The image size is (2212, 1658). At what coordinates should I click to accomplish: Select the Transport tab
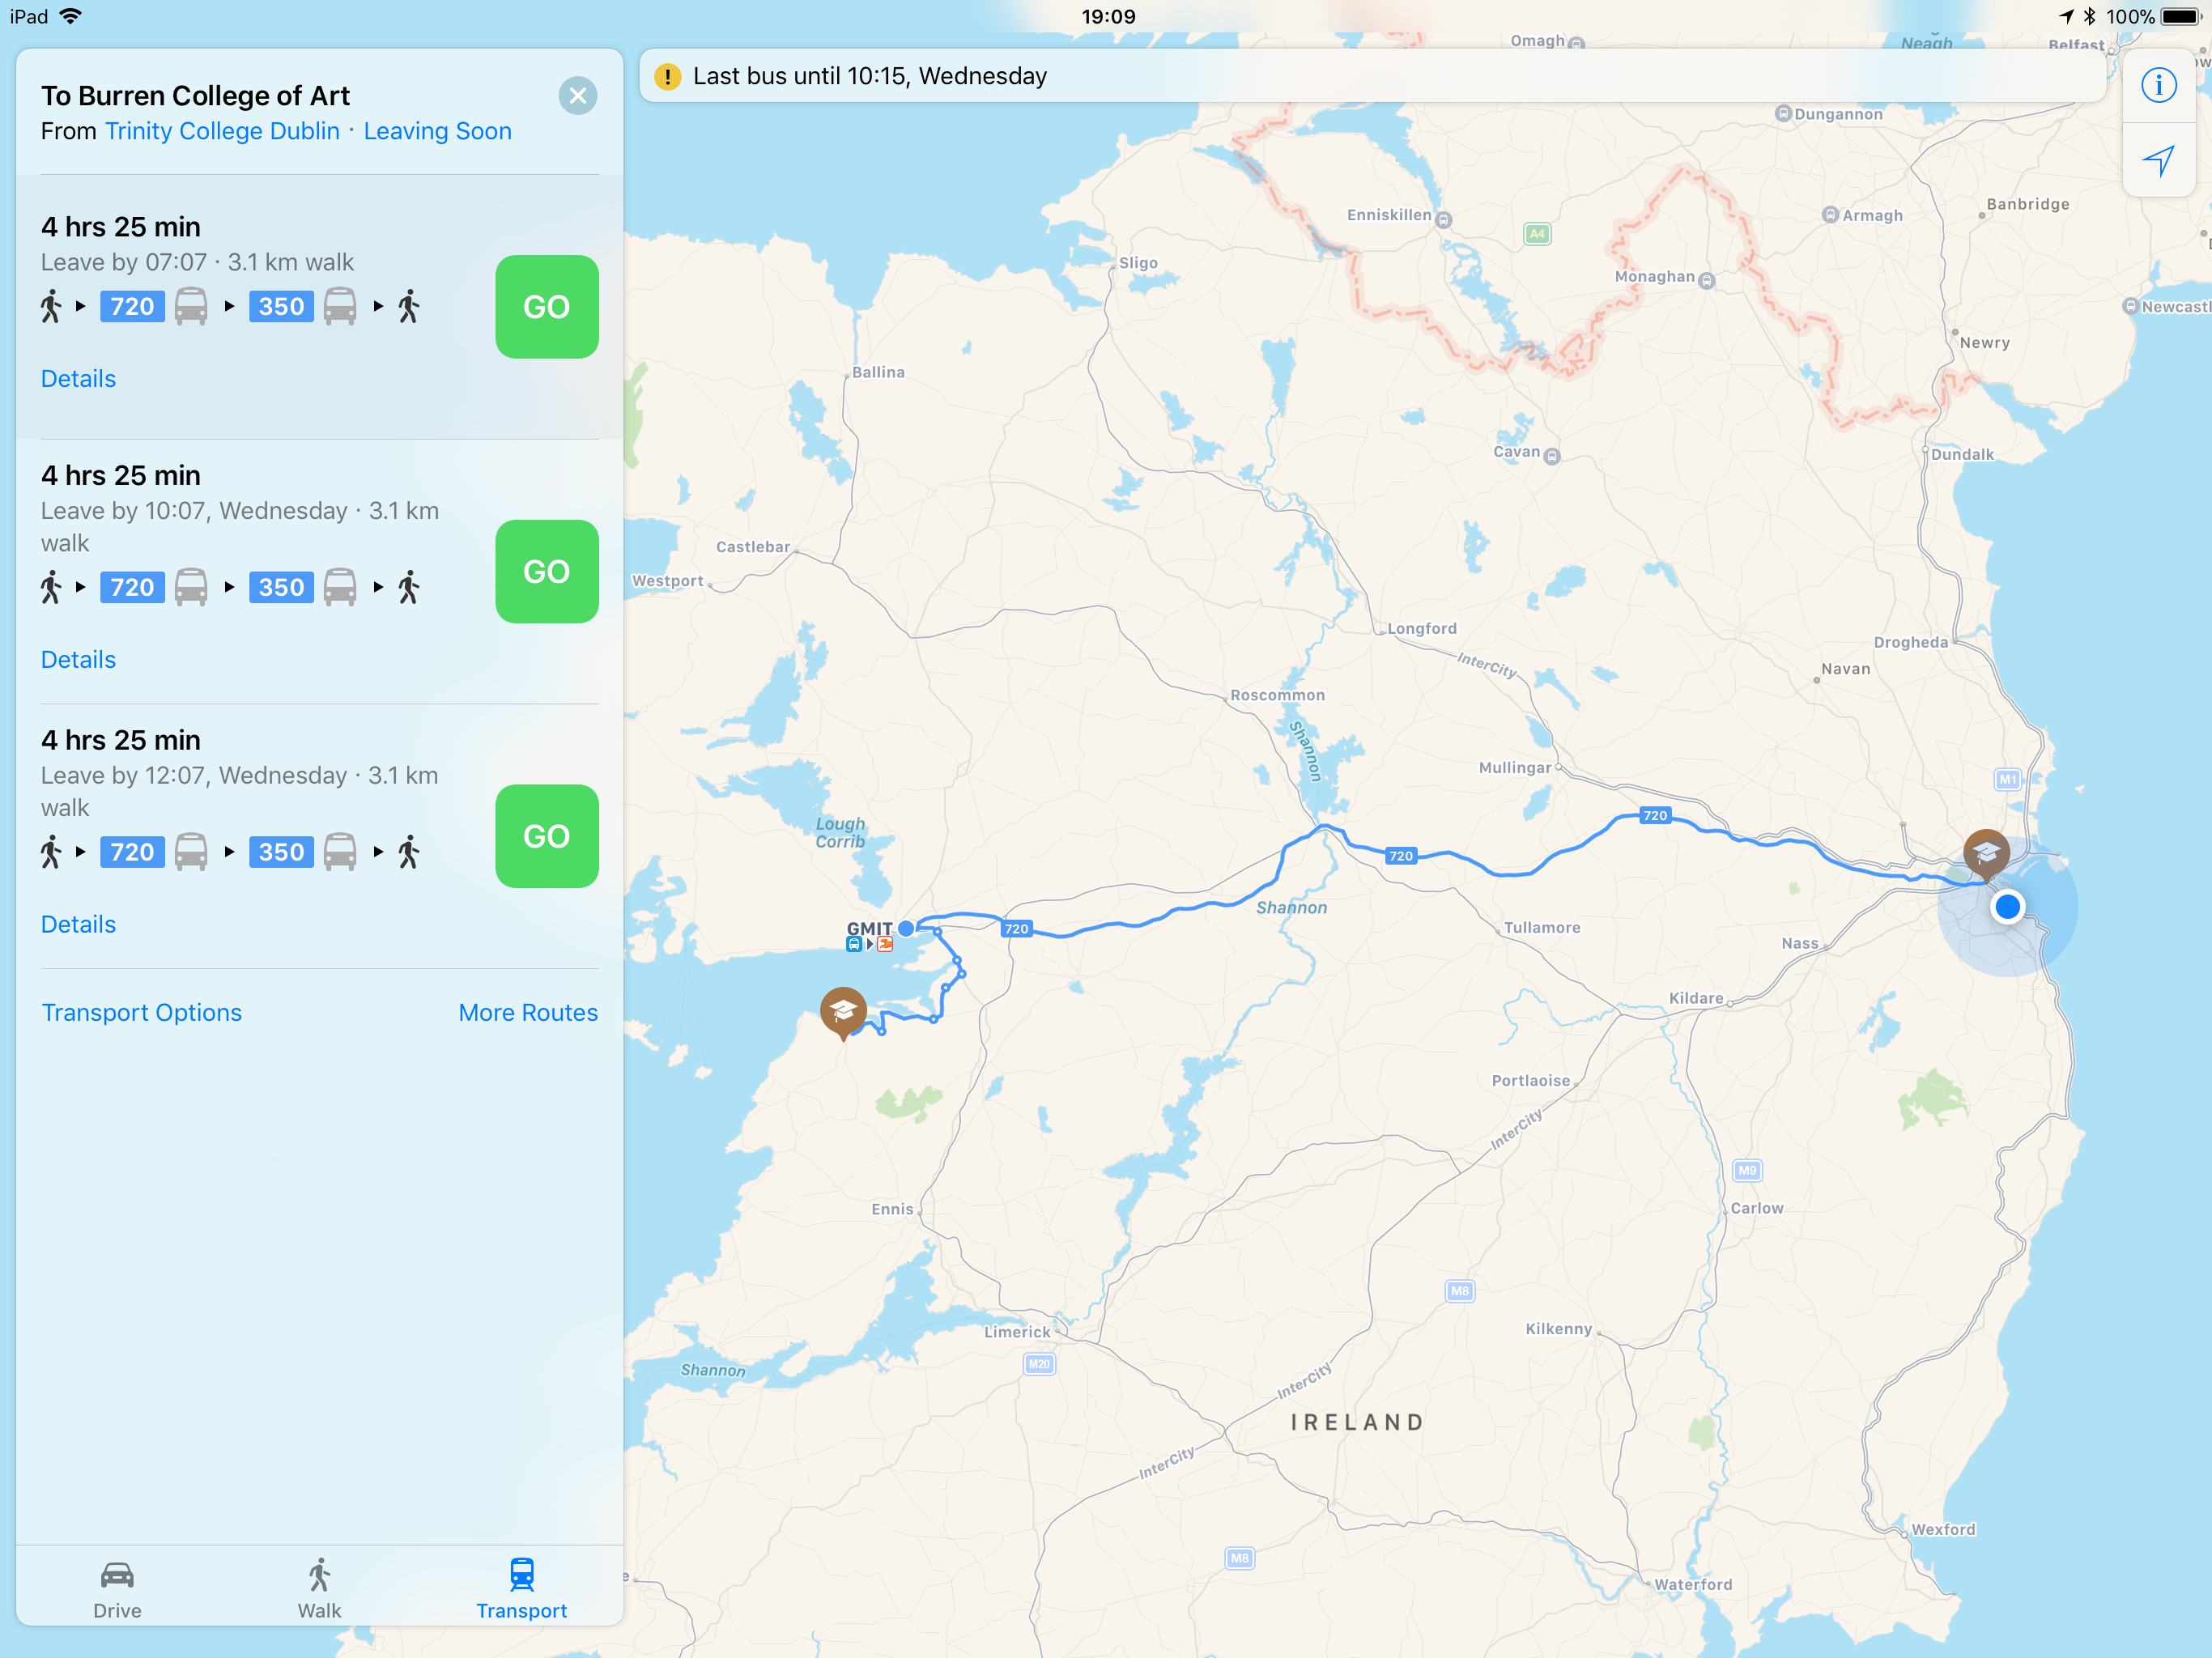[521, 1588]
